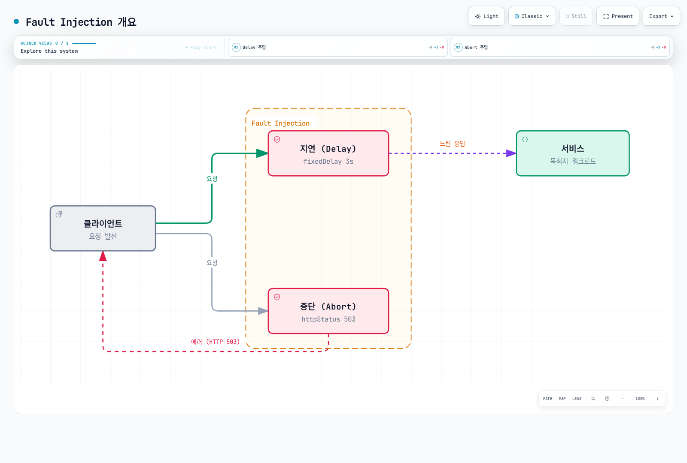Viewport: 687px width, 463px height.
Task: Click the code brackets icon on 서비스 node
Action: tap(525, 139)
